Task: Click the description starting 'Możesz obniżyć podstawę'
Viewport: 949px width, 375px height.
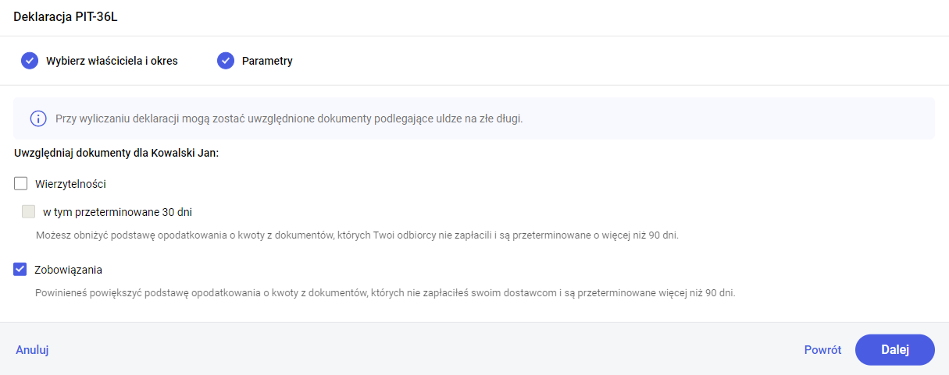Action: (x=357, y=234)
